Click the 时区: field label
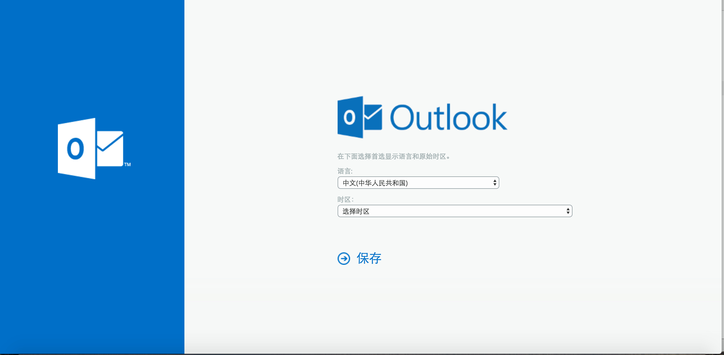Screen dimensions: 724x355 (346, 200)
